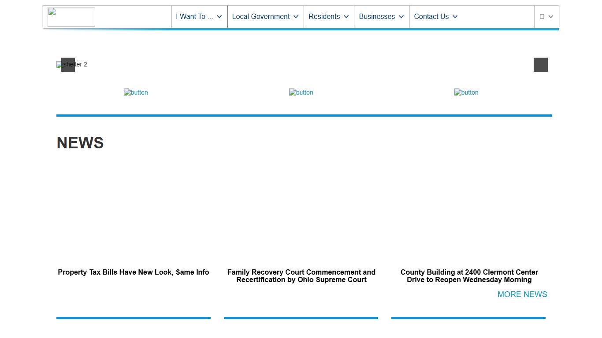The height and width of the screenshot is (338, 602).
Task: Click the next slide dark square button
Action: tap(540, 65)
